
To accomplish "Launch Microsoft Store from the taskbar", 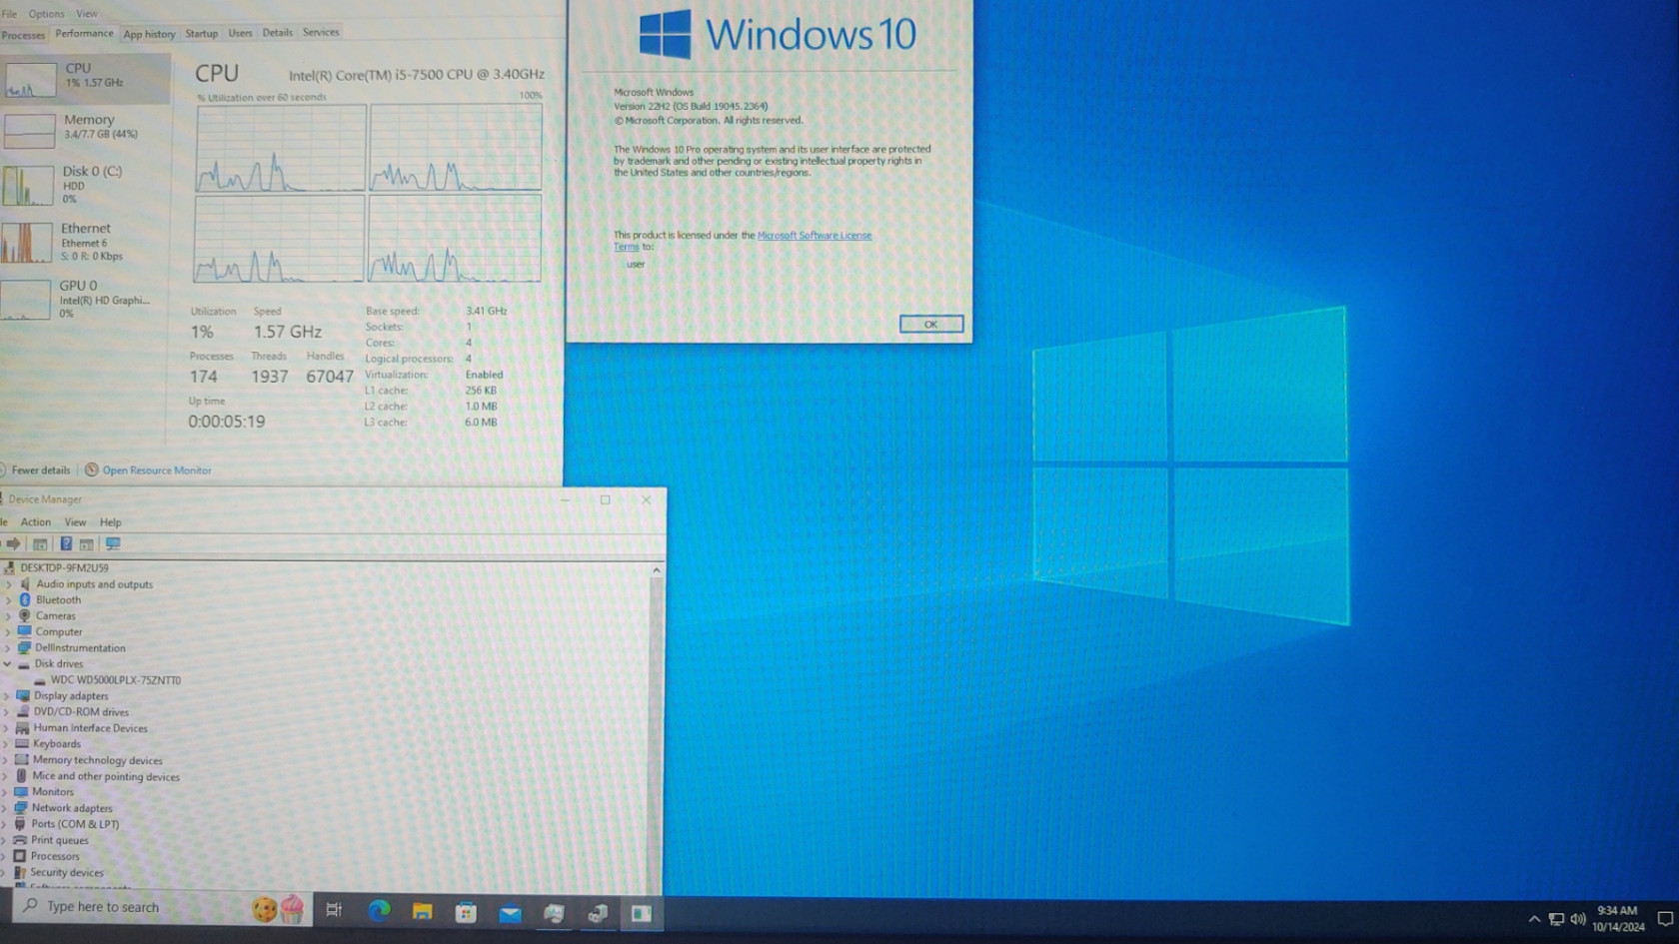I will (x=466, y=912).
